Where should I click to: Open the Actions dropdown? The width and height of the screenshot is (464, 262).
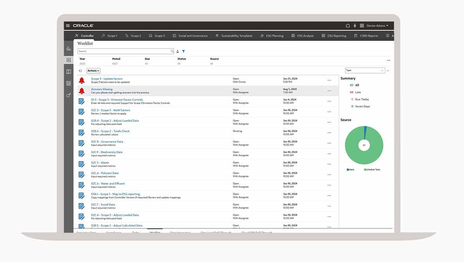[x=93, y=71]
